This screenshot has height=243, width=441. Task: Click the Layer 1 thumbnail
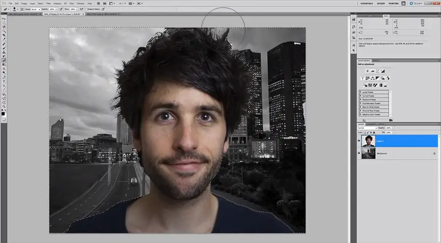(x=368, y=141)
